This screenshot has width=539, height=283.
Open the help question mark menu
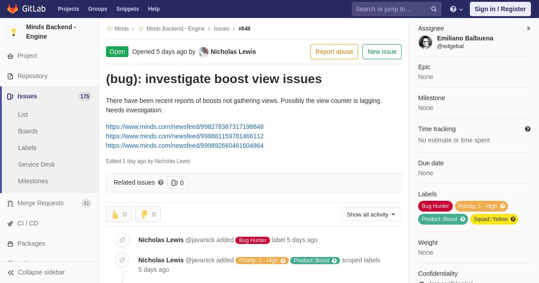pos(456,9)
